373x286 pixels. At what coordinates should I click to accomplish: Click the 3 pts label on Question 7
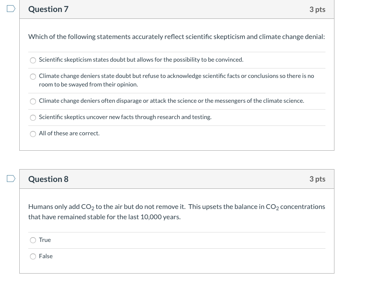[x=317, y=9]
